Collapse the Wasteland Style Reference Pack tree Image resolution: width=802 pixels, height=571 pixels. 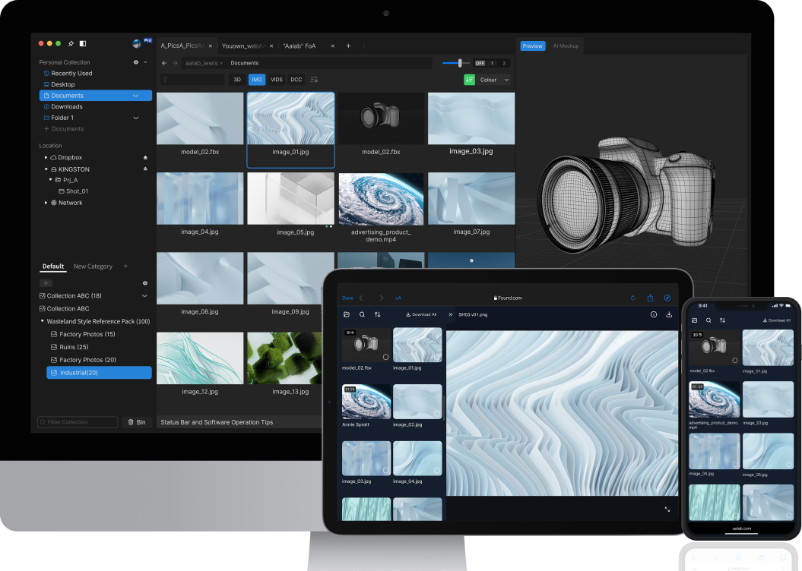(x=43, y=321)
